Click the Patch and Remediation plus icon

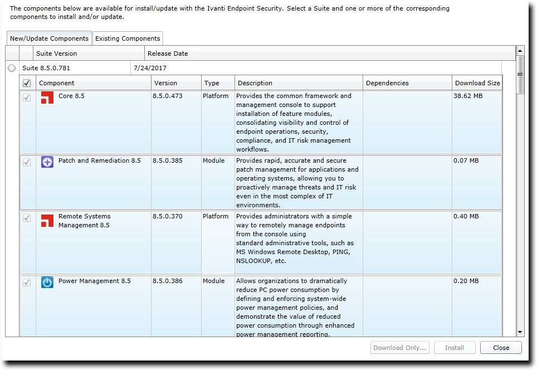47,162
